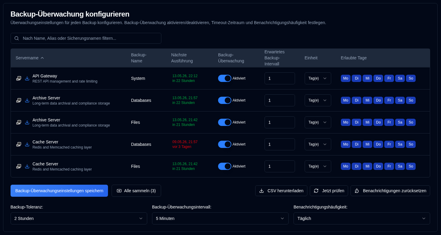The height and width of the screenshot is (235, 441).
Task: Click the server icon in the API Gateway row
Action: (19, 78)
